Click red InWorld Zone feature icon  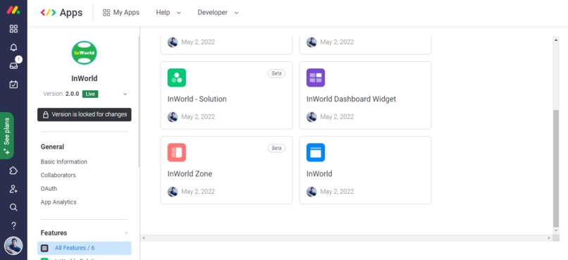coord(177,152)
